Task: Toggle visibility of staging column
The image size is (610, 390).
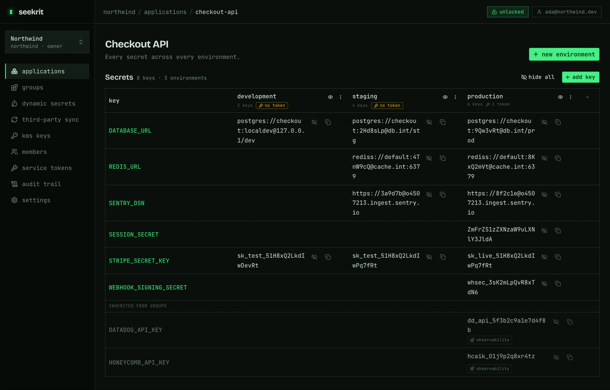Action: (445, 97)
